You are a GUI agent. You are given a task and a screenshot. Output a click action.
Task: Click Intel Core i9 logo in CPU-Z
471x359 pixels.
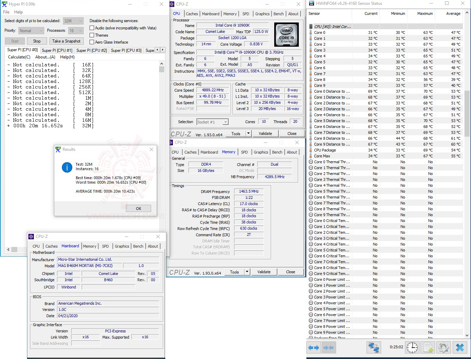[x=286, y=35]
